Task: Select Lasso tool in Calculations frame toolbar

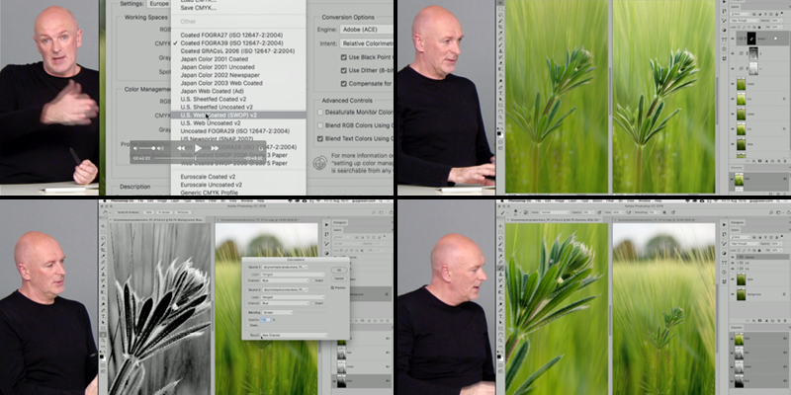Action: 103,238
